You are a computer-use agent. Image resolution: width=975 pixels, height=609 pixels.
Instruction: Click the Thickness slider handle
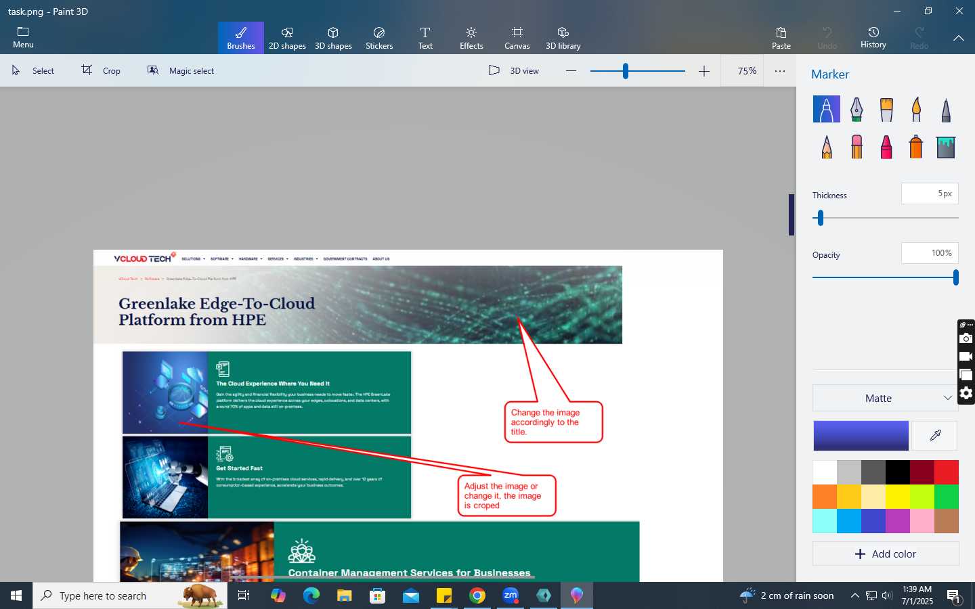(x=821, y=218)
